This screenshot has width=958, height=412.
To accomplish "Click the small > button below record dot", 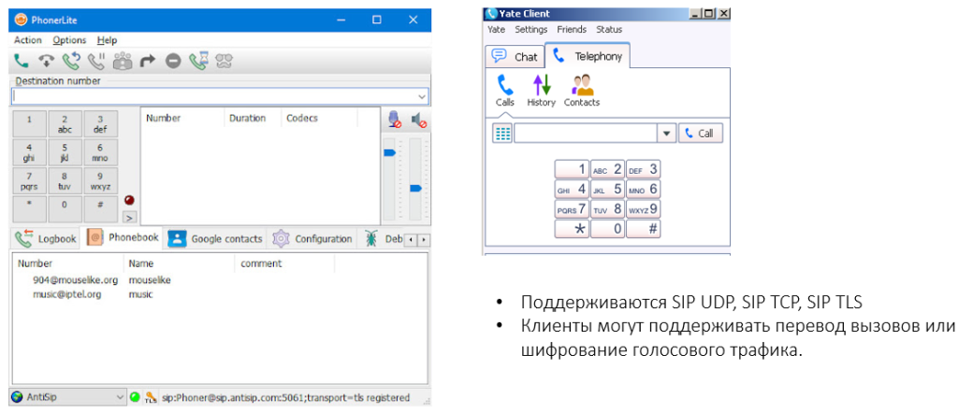I will click(129, 218).
